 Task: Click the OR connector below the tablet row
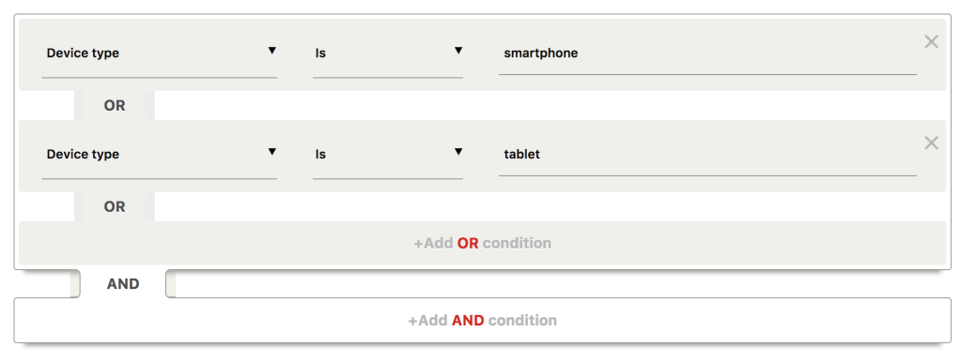coord(115,206)
